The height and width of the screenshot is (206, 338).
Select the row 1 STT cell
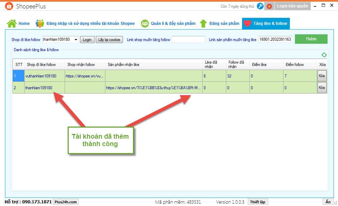point(19,76)
